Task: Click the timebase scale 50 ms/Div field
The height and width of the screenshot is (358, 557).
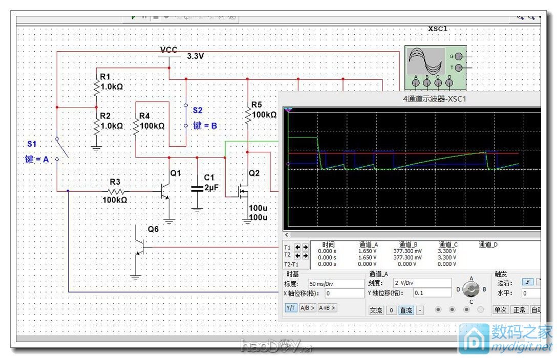Action: click(x=335, y=283)
